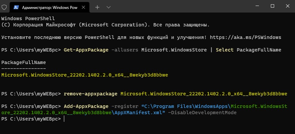Close the Windows Terminal window
295x134 pixels.
tap(287, 6)
